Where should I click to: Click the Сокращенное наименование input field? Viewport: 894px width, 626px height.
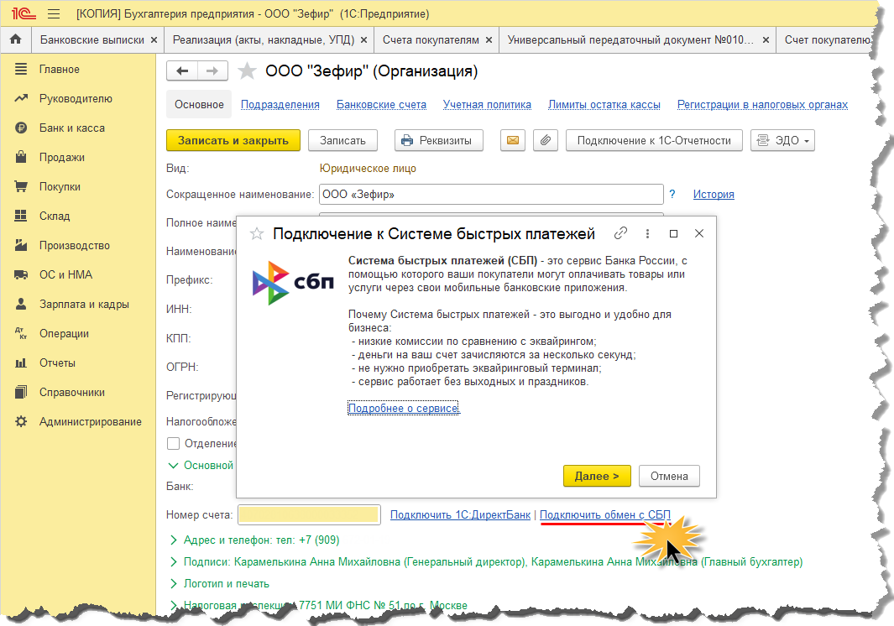[x=491, y=194]
